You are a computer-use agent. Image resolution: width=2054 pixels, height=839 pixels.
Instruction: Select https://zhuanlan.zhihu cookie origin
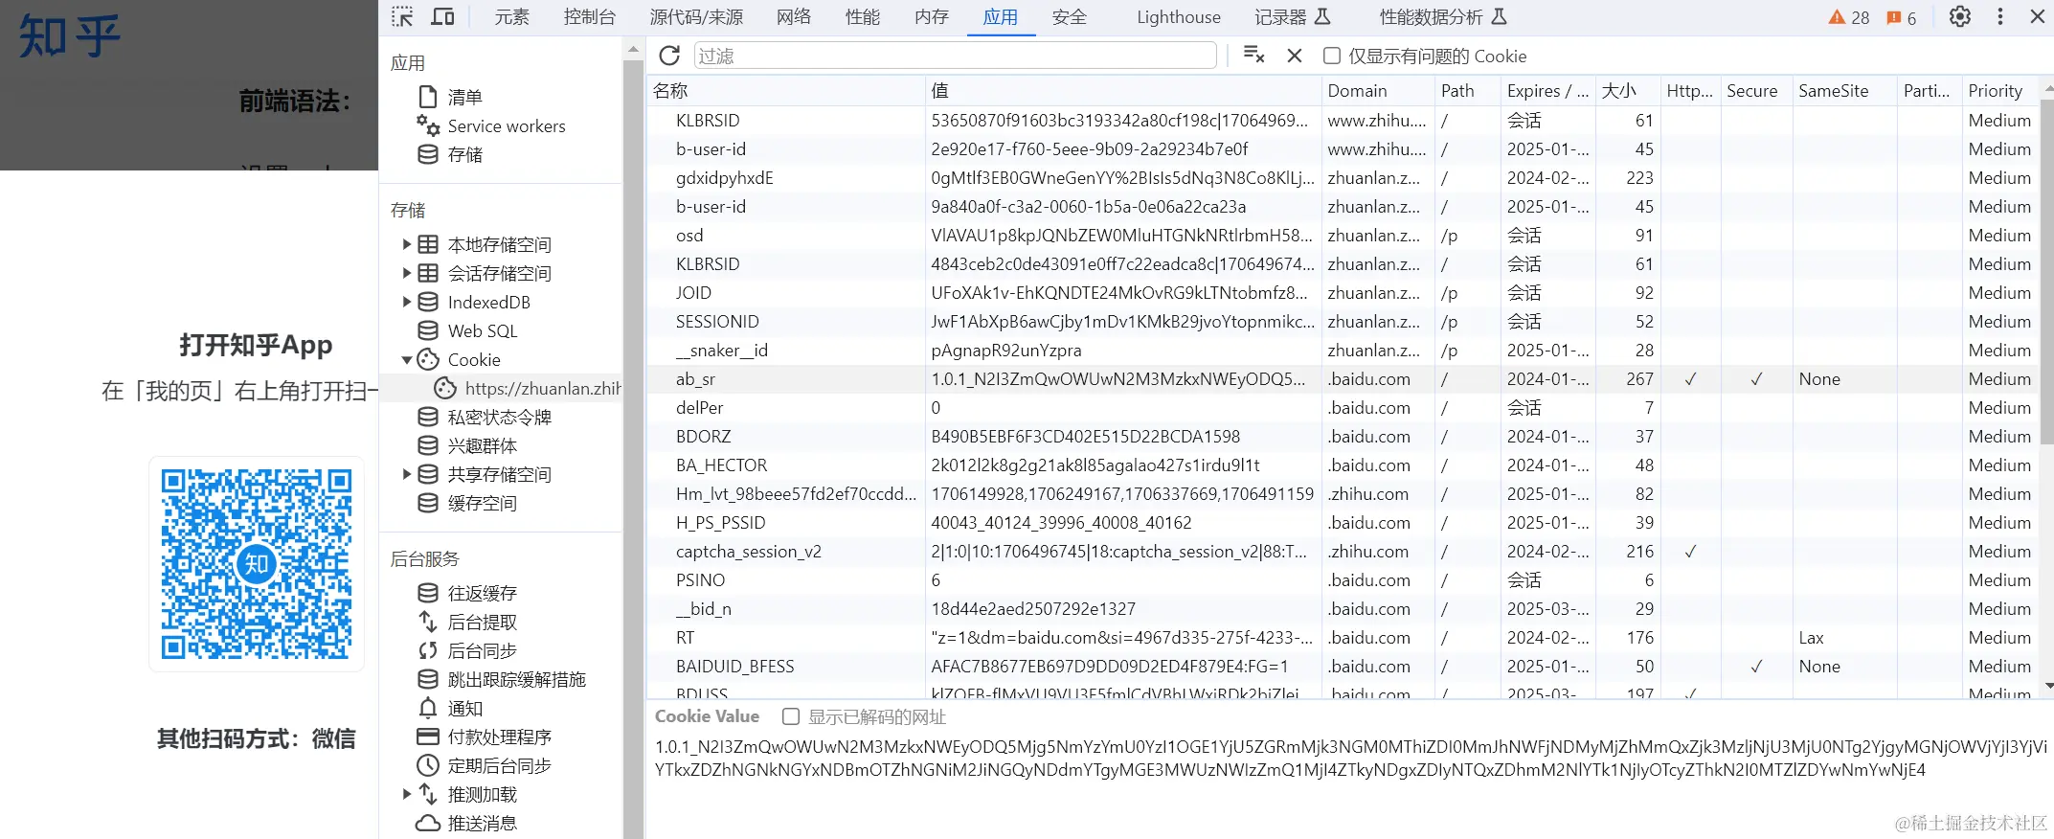click(x=527, y=388)
